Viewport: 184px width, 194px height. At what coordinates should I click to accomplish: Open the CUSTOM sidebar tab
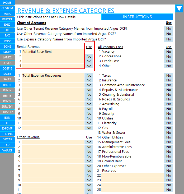pyautogui.click(x=7, y=8)
